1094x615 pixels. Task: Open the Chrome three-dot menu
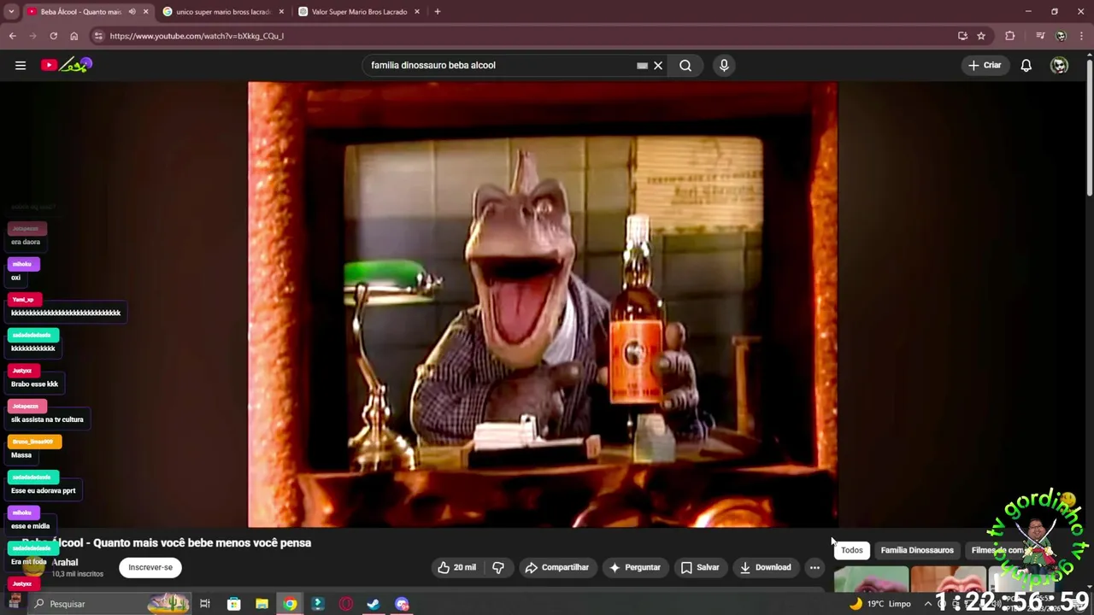[x=1082, y=36]
